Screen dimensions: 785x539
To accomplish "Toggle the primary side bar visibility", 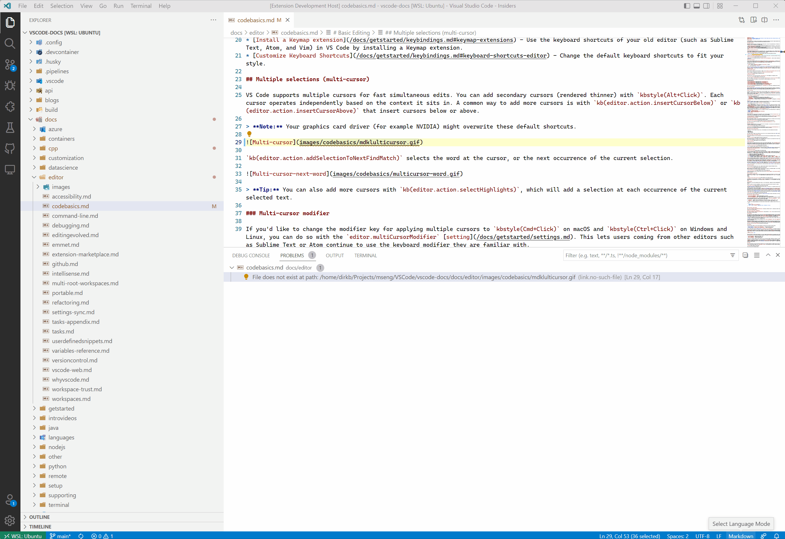I will coord(687,6).
